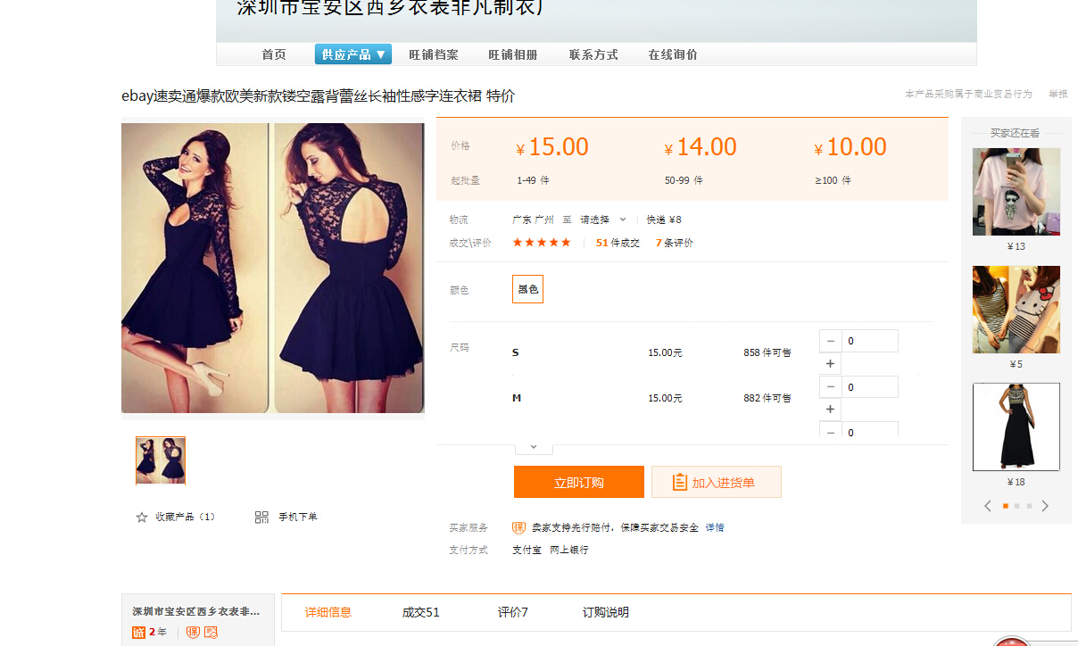
Task: Open the shipping destination dropdown
Action: [x=602, y=219]
